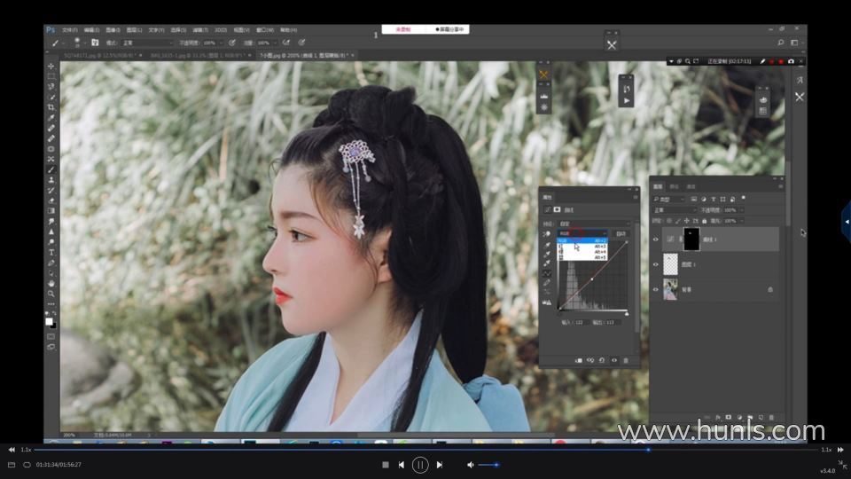Choose the Clone Stamp tool

point(51,179)
